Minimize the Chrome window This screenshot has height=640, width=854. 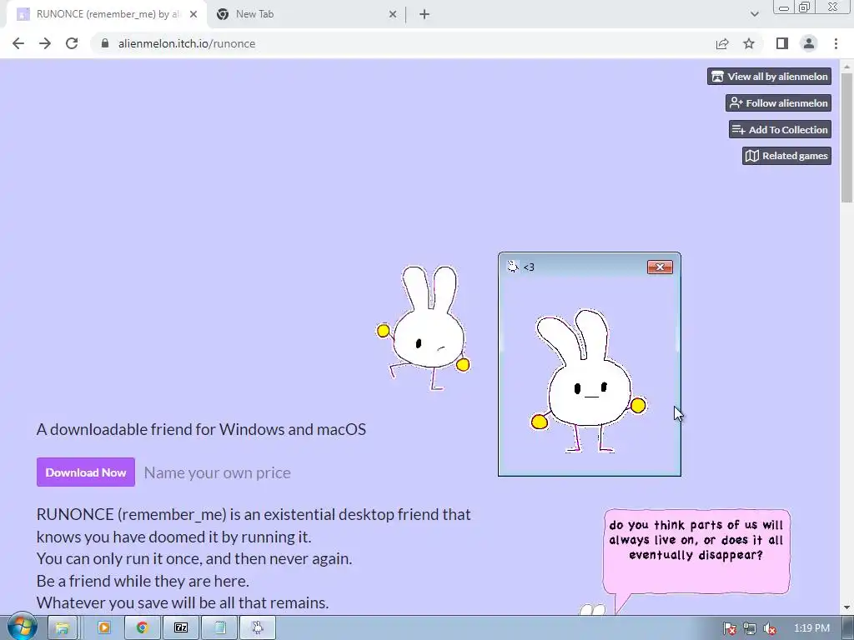[x=784, y=7]
